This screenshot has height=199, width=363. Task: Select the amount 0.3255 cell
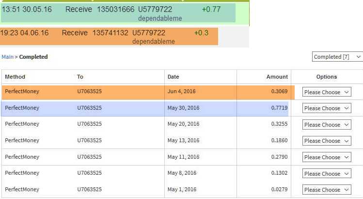(x=279, y=124)
